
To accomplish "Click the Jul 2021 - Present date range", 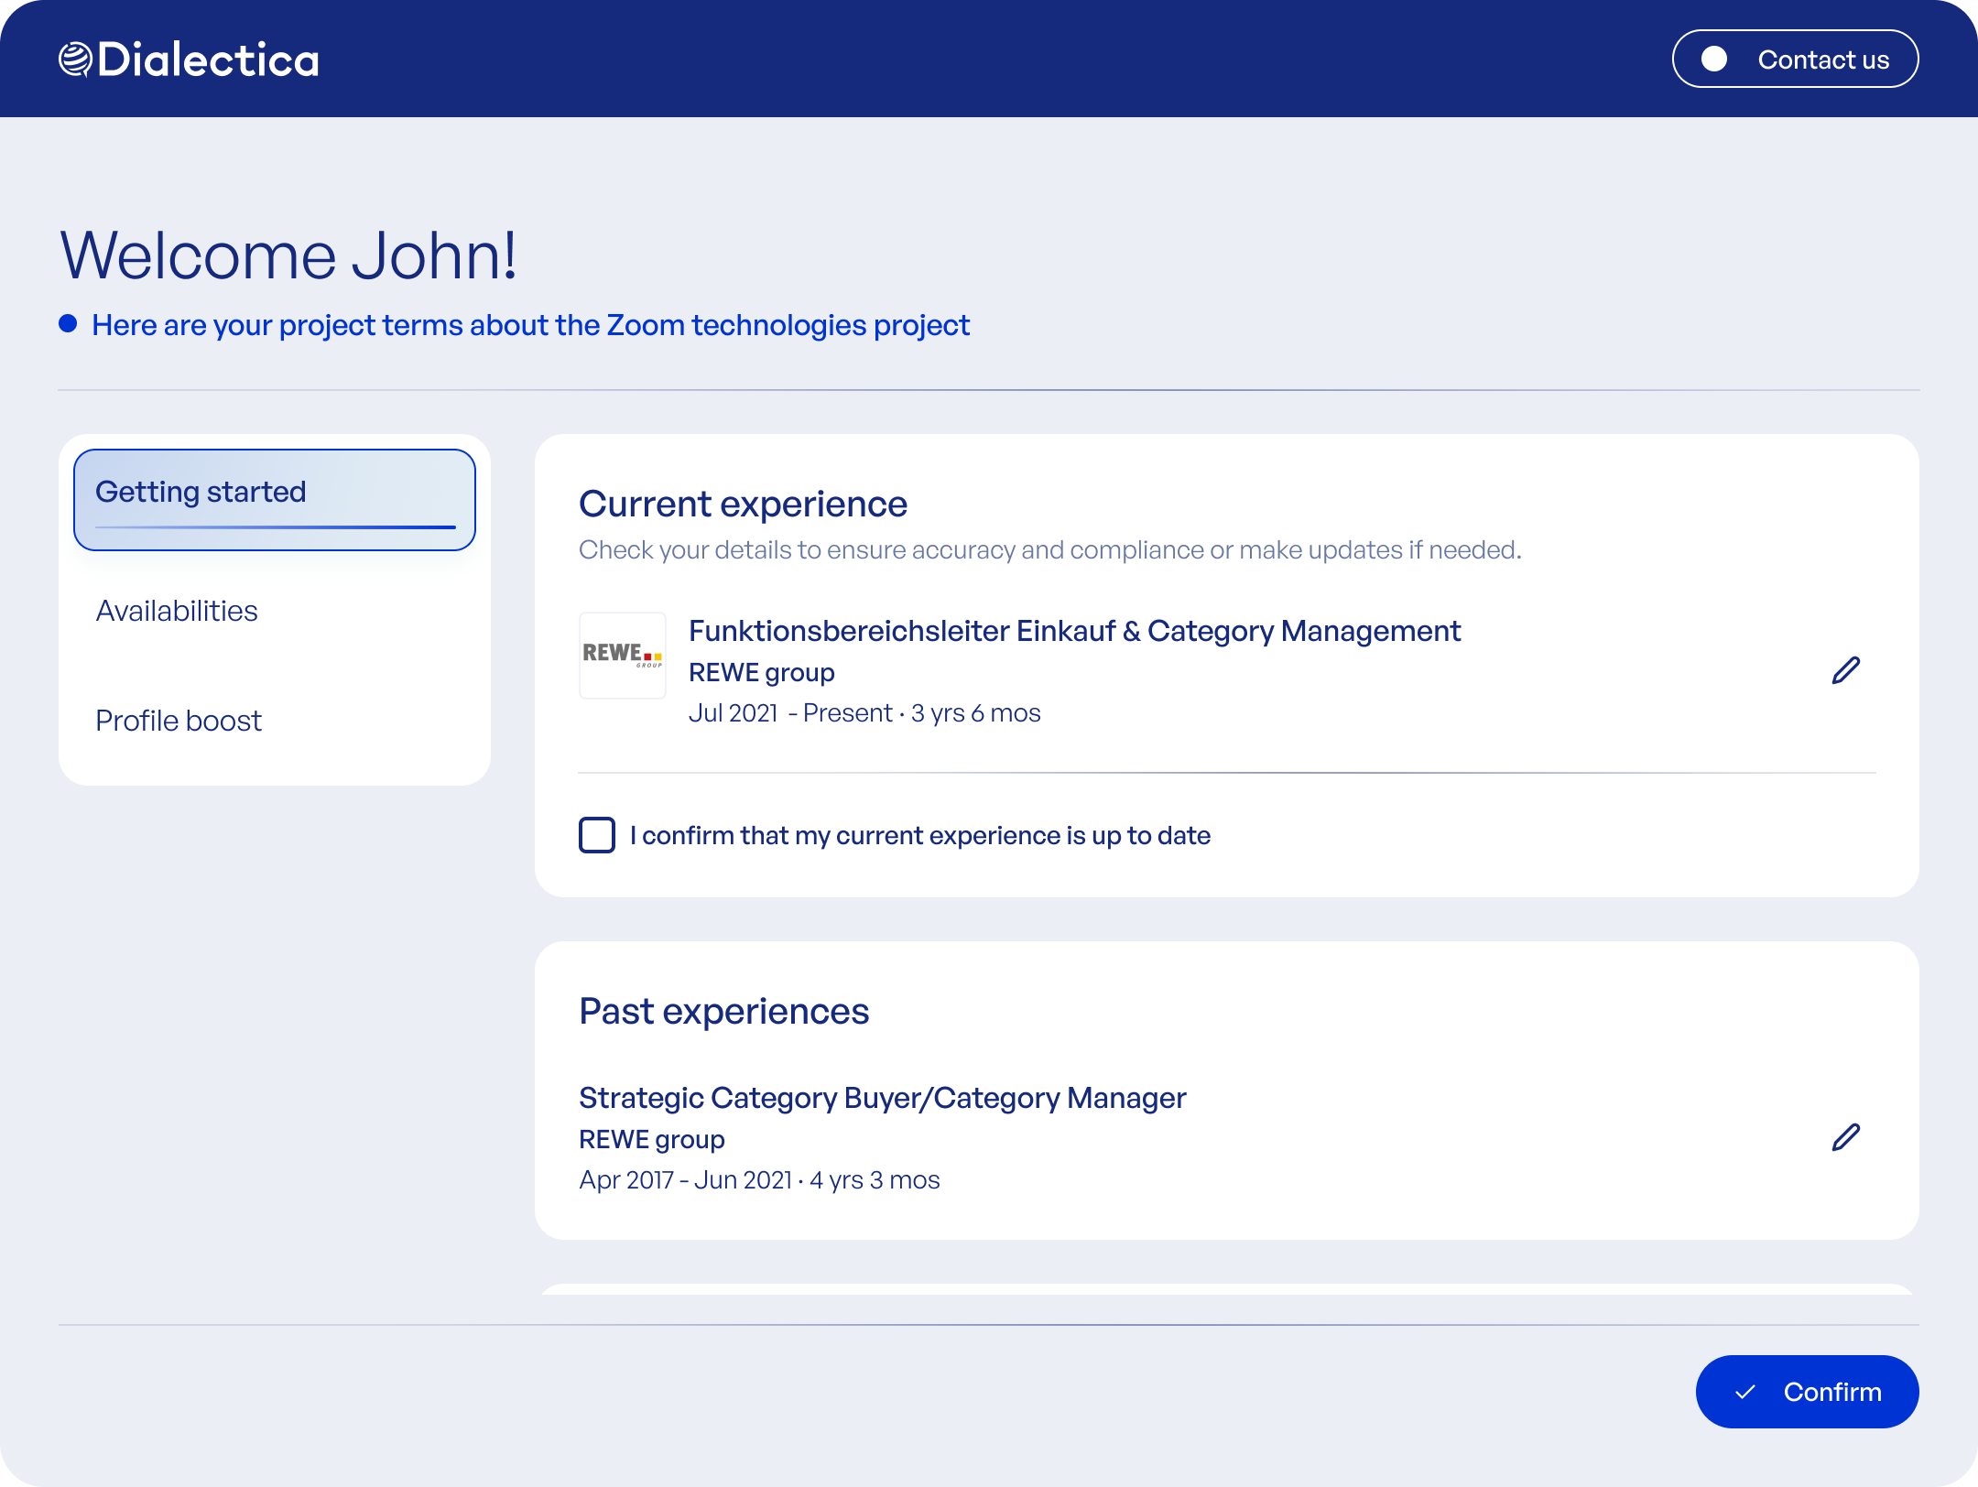I will tap(864, 713).
